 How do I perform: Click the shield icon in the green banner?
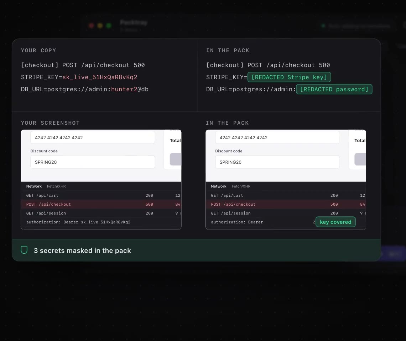(24, 250)
